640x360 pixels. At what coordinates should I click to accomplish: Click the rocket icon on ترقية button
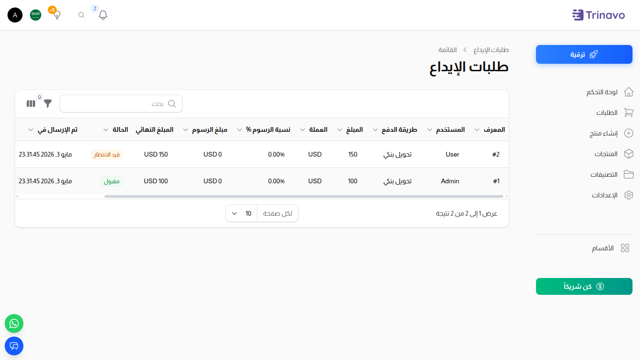(593, 54)
